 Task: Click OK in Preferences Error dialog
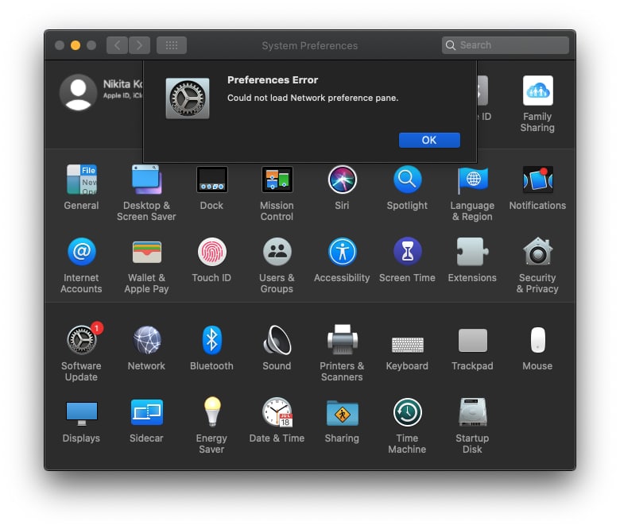(429, 140)
